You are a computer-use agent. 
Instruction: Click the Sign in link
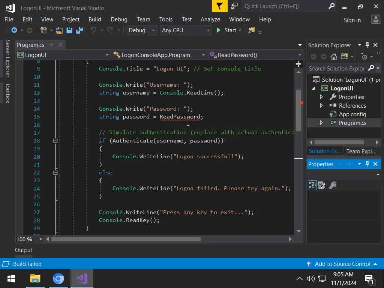coord(352,20)
